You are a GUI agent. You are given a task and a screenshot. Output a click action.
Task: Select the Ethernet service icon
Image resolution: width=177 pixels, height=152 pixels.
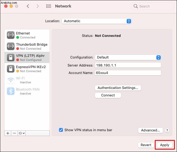pyautogui.click(x=11, y=35)
